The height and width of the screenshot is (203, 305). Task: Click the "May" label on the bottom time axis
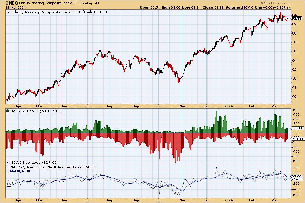[39, 200]
